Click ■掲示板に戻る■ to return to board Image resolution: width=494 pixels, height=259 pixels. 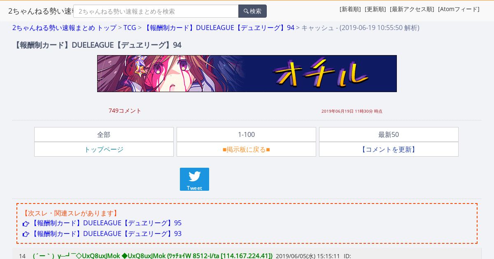(x=246, y=149)
